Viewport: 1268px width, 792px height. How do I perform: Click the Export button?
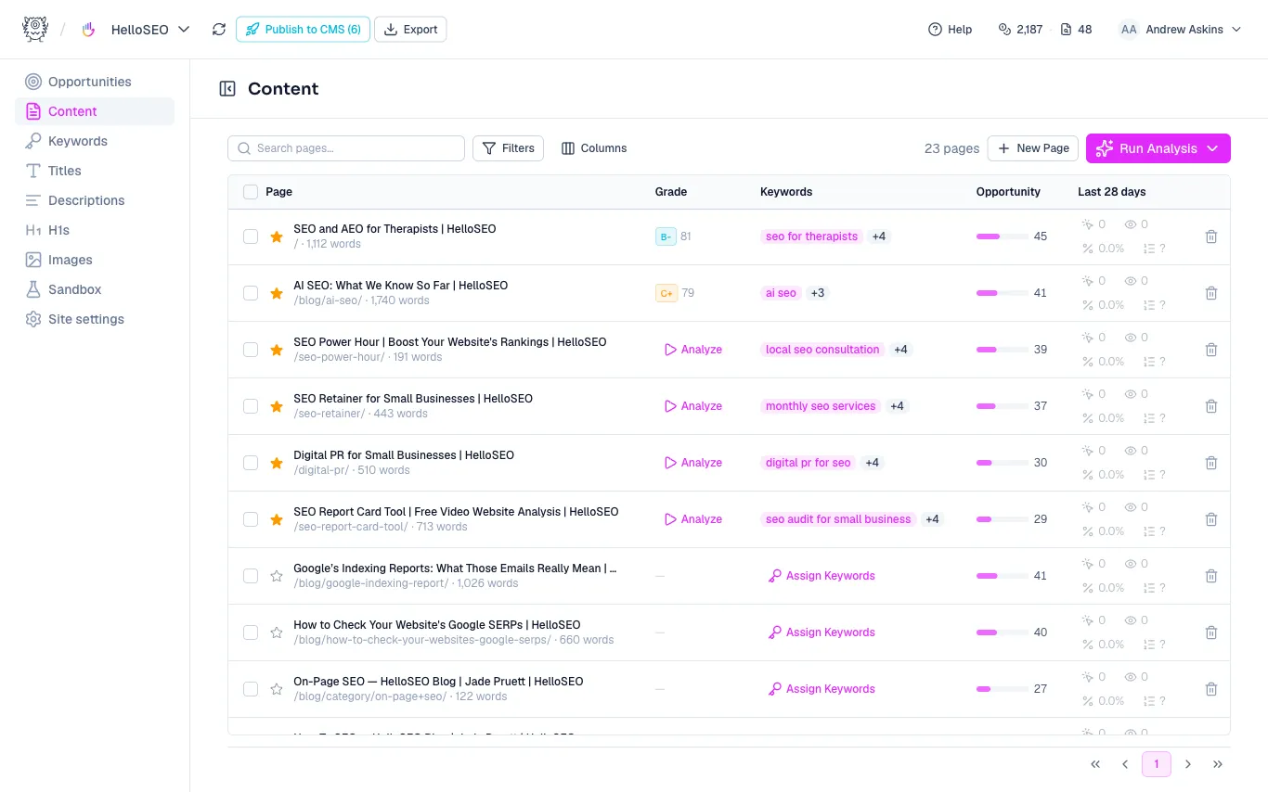(x=411, y=30)
